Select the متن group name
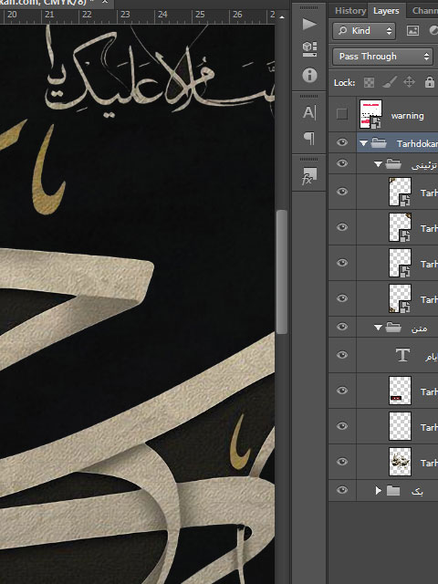 tap(419, 328)
